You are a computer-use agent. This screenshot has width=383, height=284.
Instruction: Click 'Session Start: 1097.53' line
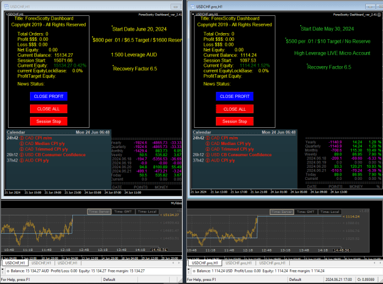click(230, 61)
